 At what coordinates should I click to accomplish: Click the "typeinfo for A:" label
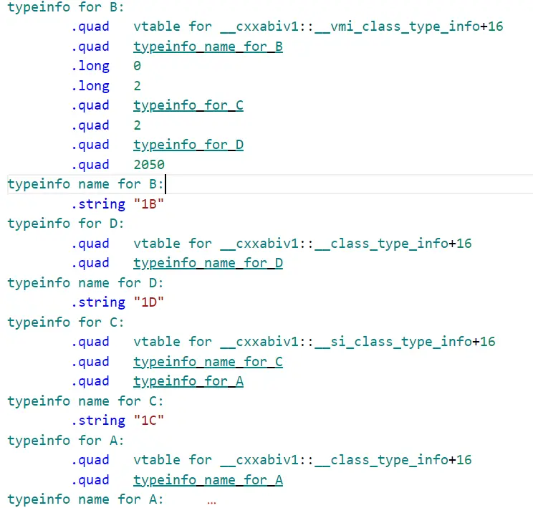[66, 441]
